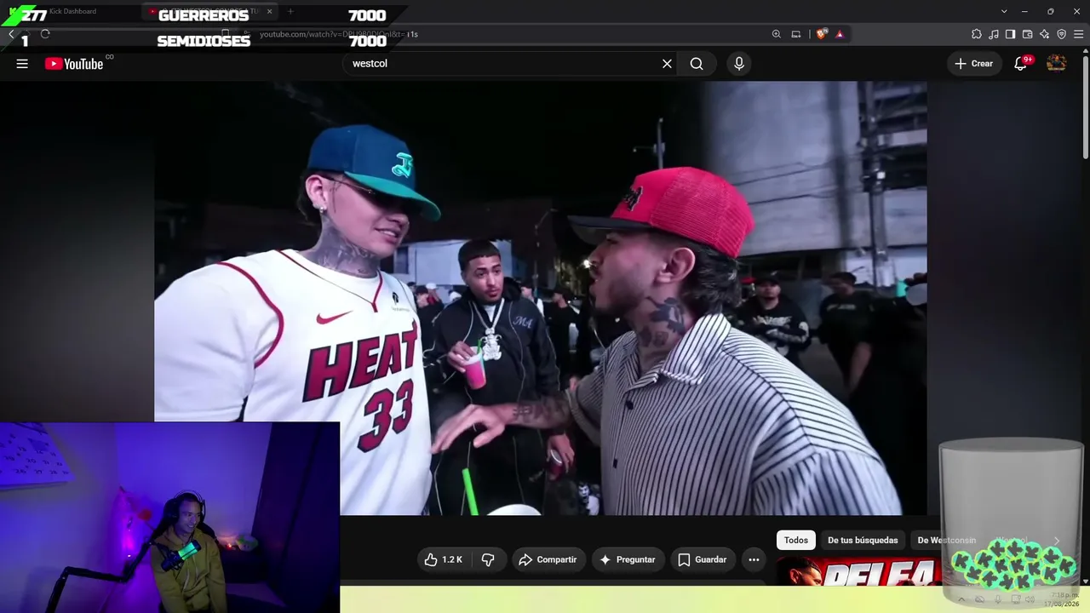Click the install/cast screen icon in address bar

[796, 34]
